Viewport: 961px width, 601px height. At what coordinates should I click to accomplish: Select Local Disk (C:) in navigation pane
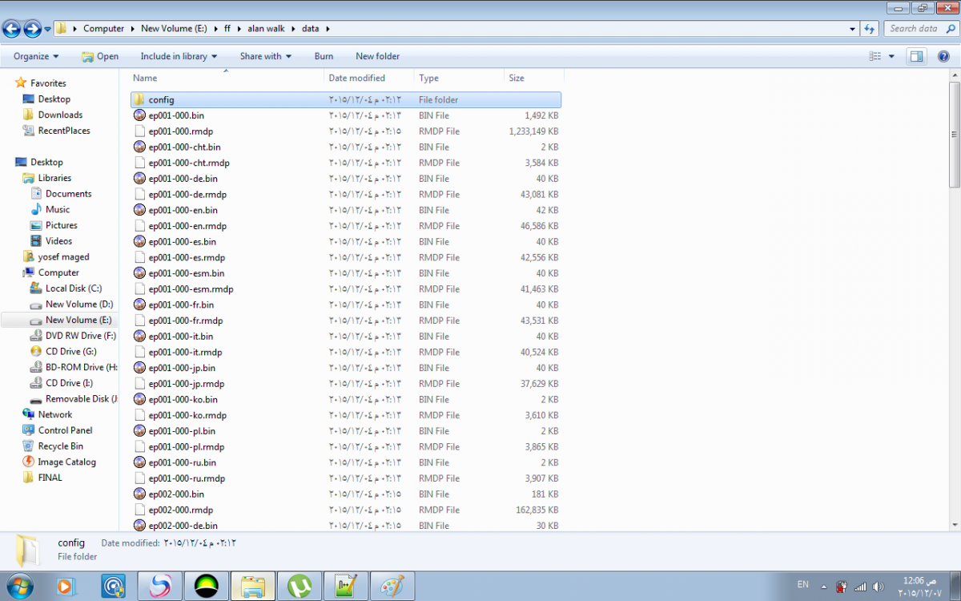pyautogui.click(x=73, y=288)
